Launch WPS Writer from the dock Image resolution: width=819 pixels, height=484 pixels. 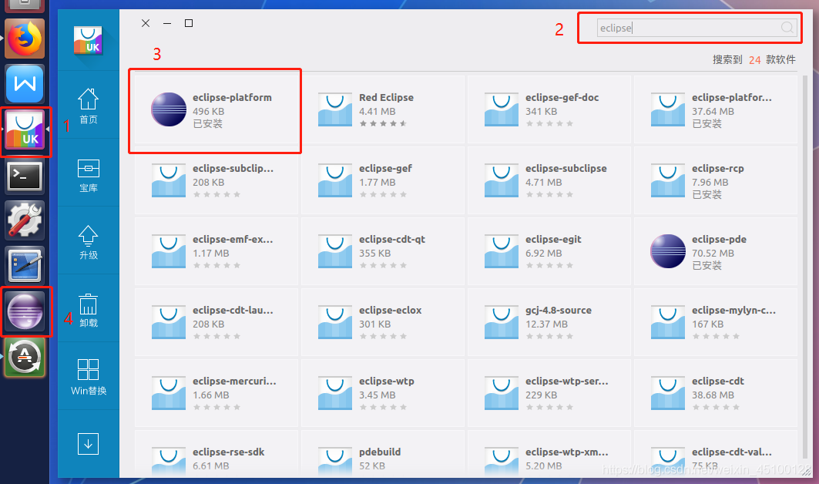[25, 84]
